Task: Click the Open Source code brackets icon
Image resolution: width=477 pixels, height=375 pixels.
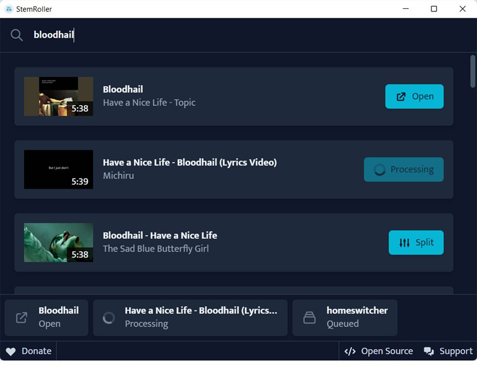Action: click(350, 352)
